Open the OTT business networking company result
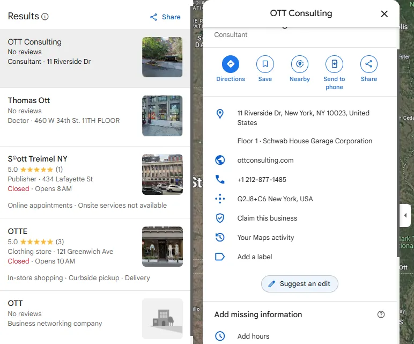This screenshot has height=344, width=414. (x=95, y=318)
